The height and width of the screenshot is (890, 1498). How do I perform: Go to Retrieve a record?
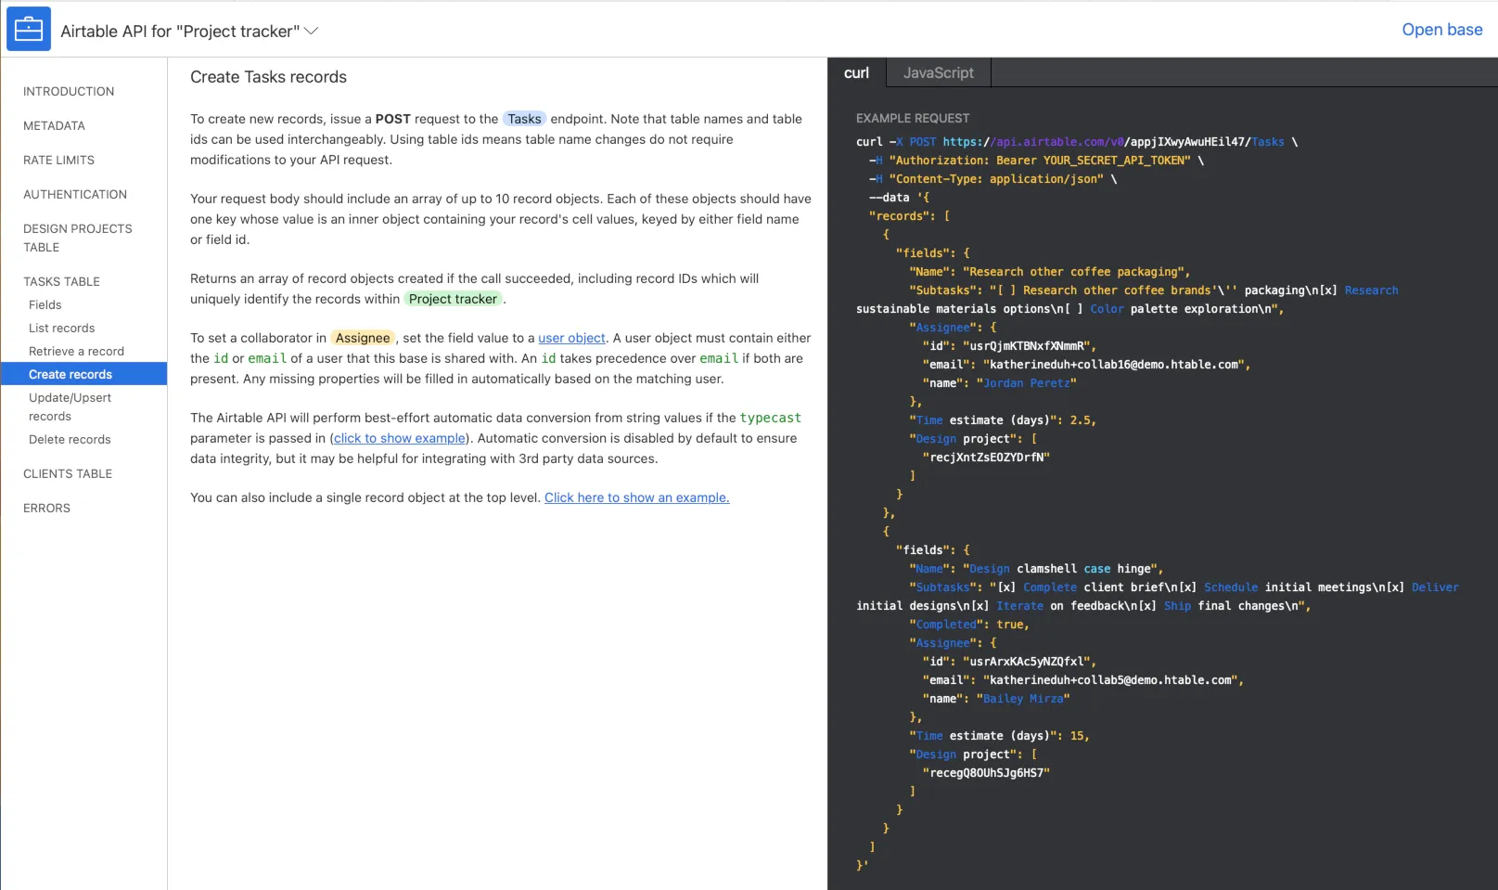point(76,351)
